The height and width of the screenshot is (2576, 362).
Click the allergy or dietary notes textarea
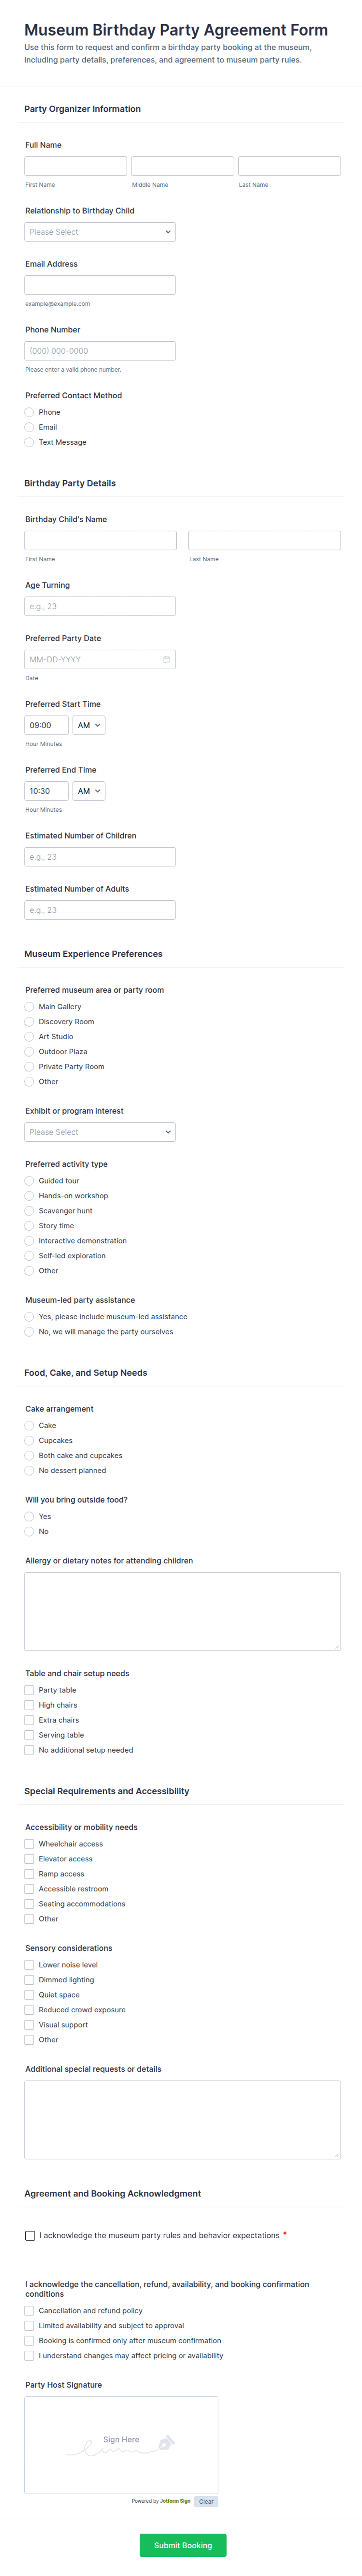[x=183, y=1611]
